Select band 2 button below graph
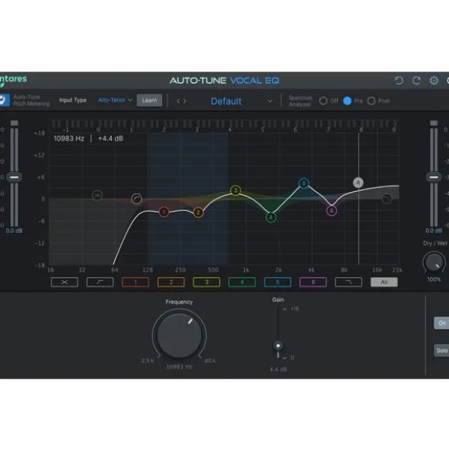 (171, 282)
